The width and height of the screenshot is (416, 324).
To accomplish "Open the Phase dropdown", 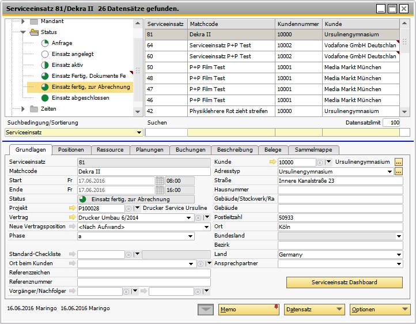I will 190,236.
